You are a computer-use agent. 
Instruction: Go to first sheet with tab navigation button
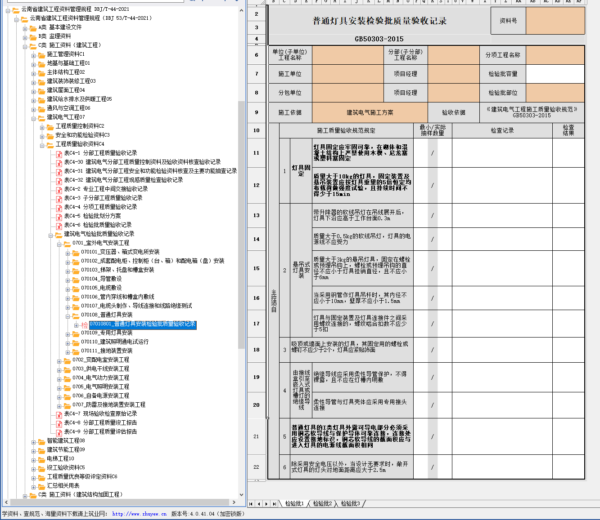coord(251,504)
